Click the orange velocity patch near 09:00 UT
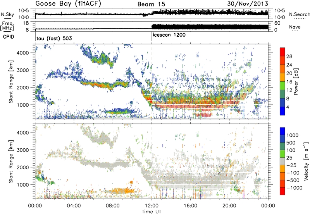 pyautogui.click(x=122, y=191)
